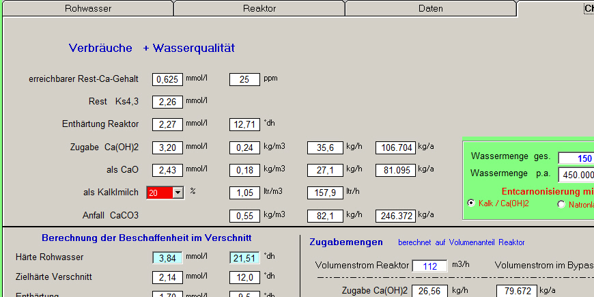Select the Daten tab
The height and width of the screenshot is (297, 594).
pos(430,9)
